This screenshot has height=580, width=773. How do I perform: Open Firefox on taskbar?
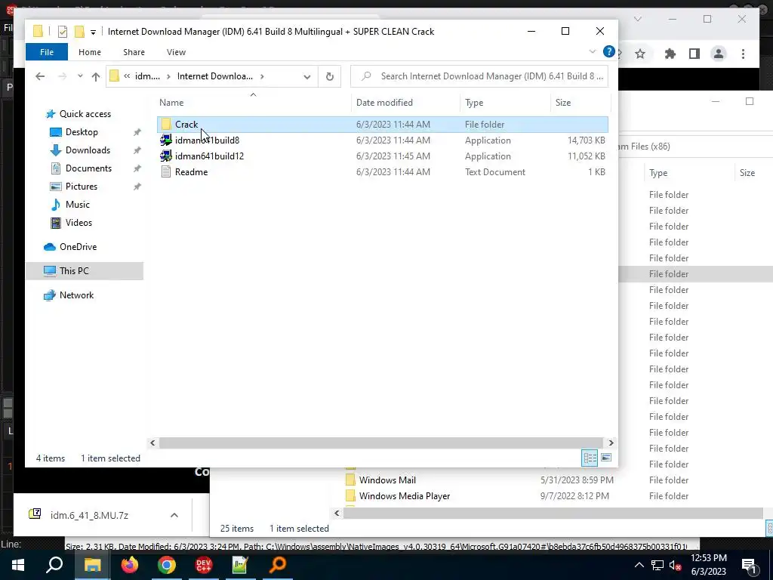coord(130,565)
